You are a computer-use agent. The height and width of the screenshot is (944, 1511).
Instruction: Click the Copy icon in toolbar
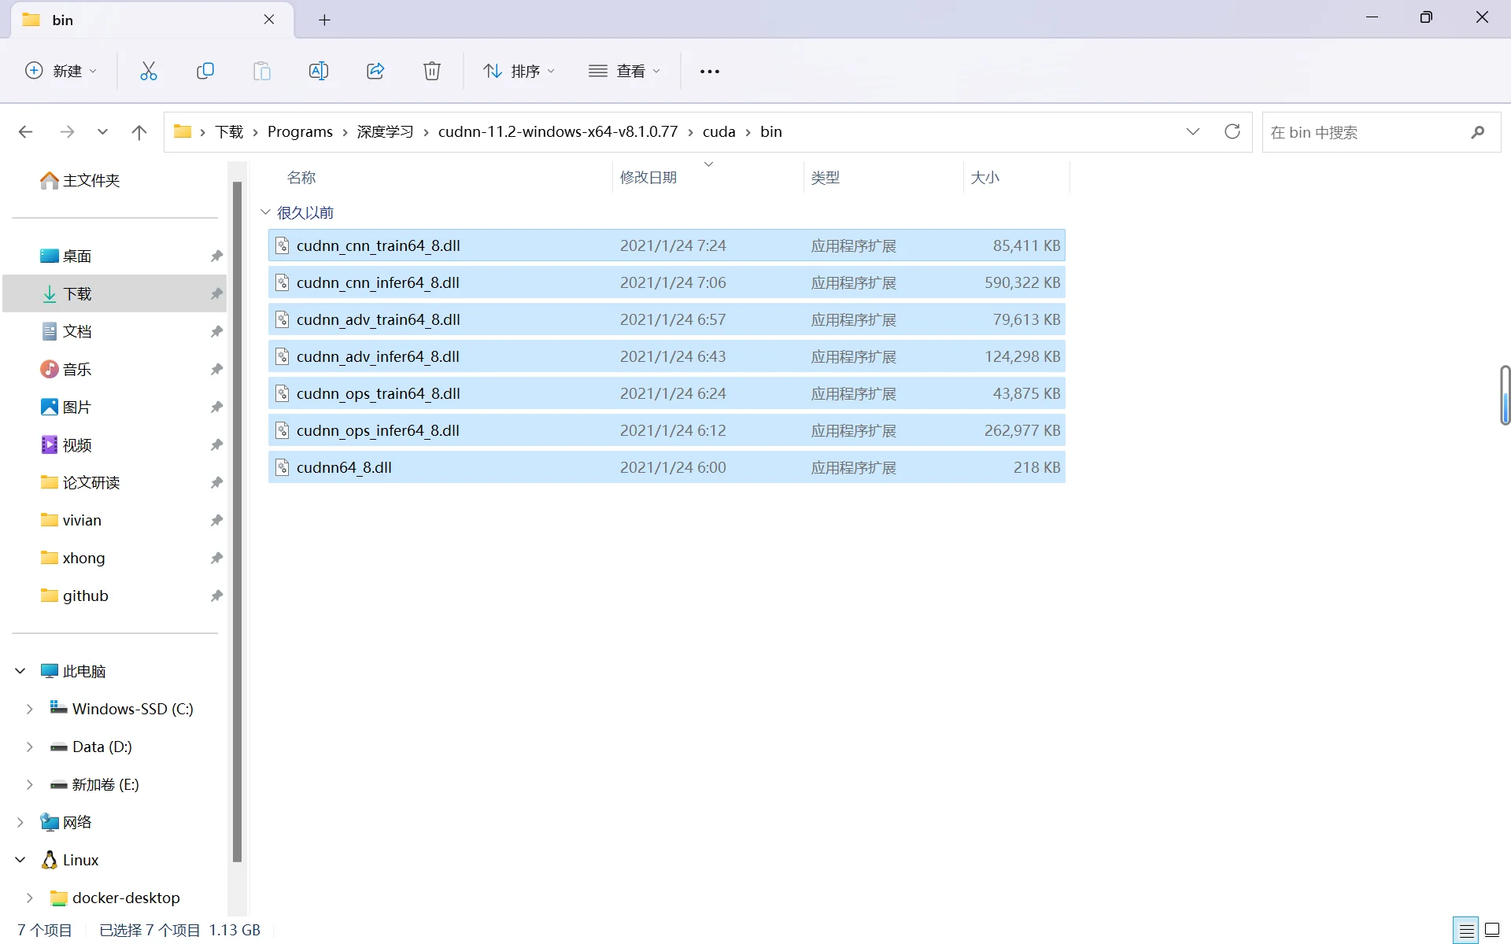pyautogui.click(x=205, y=71)
